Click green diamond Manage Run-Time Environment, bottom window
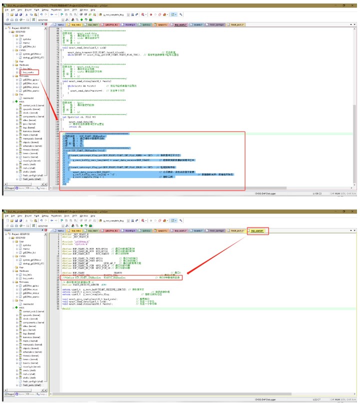Screen dimensions: 360x407 tap(81, 225)
